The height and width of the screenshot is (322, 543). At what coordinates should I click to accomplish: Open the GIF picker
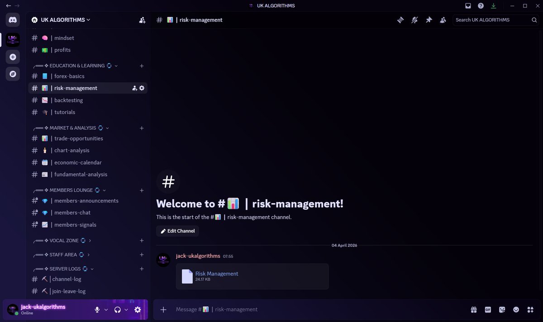tap(488, 310)
